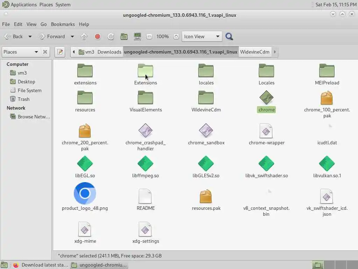
Task: Jump to Downloads in path bar
Action: point(109,52)
